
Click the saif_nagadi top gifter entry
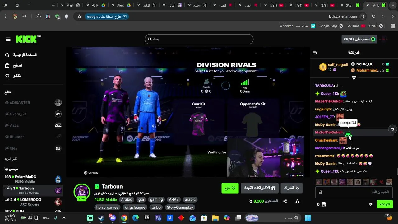coord(333,67)
